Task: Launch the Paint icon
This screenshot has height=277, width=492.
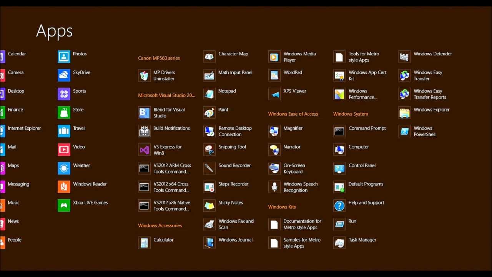Action: coord(209,113)
